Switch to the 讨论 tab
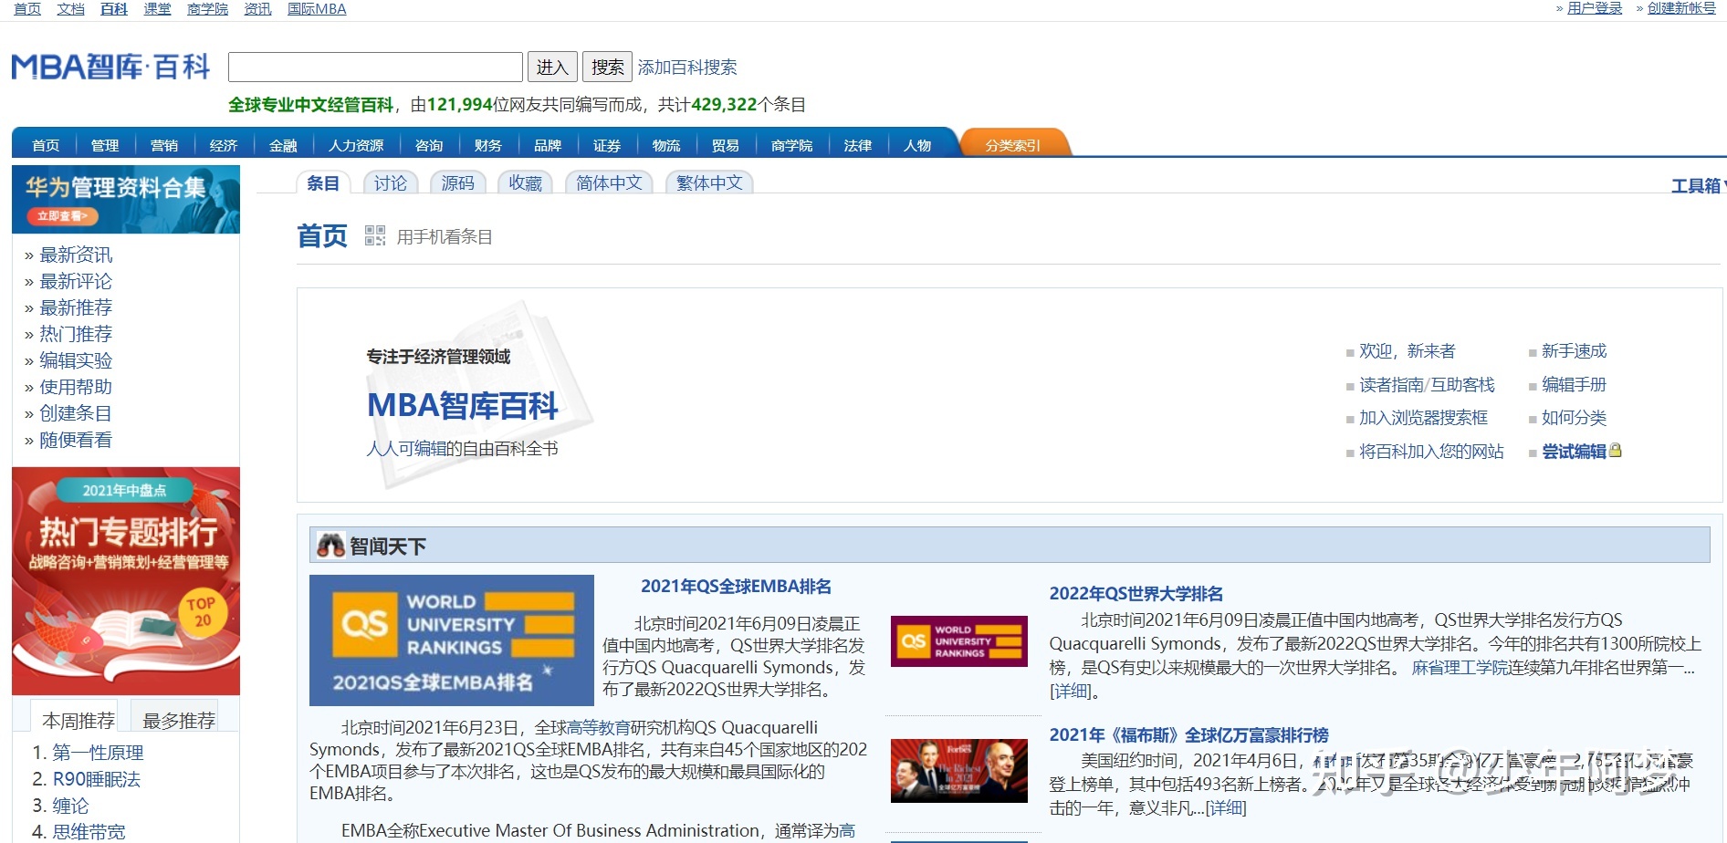This screenshot has height=843, width=1727. 390,183
